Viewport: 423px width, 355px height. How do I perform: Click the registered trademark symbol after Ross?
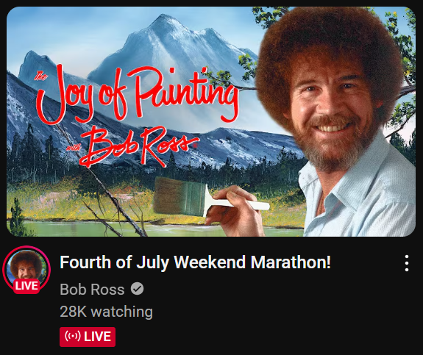195,146
